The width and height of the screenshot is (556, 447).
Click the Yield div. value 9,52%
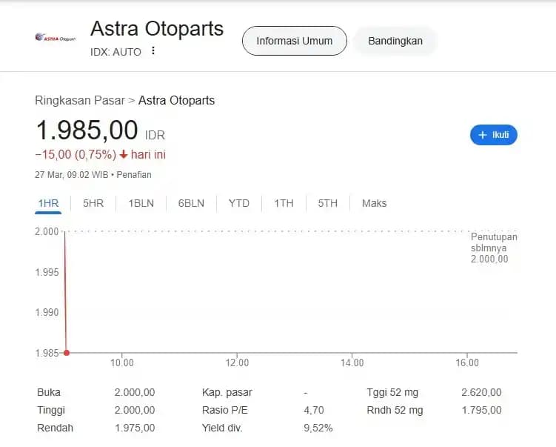(x=318, y=428)
